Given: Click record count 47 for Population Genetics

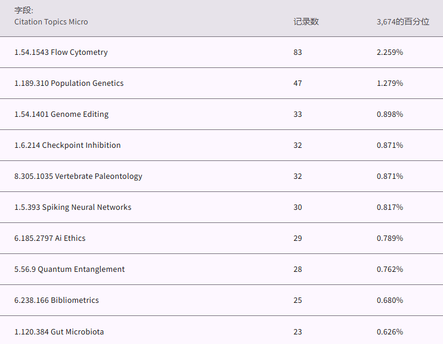Looking at the screenshot, I should [298, 83].
